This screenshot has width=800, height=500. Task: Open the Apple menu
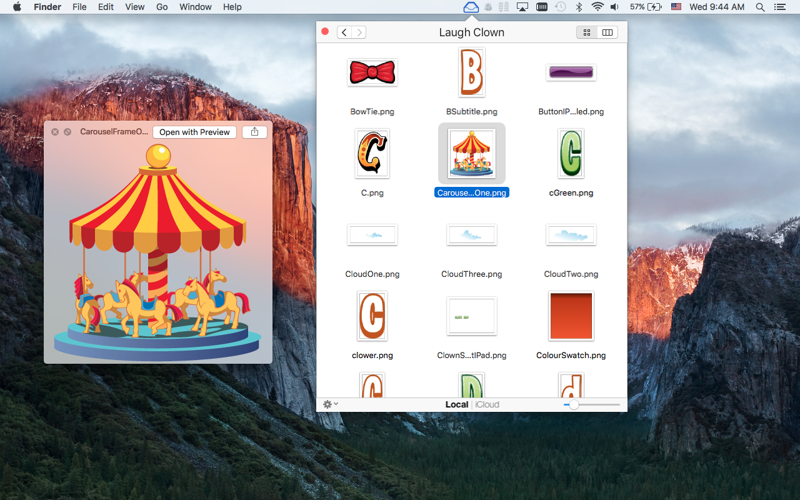click(17, 7)
